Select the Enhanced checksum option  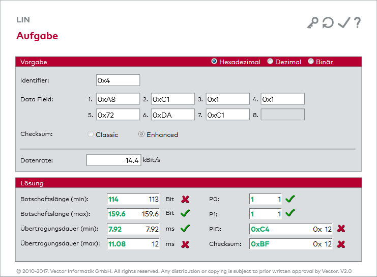click(142, 135)
